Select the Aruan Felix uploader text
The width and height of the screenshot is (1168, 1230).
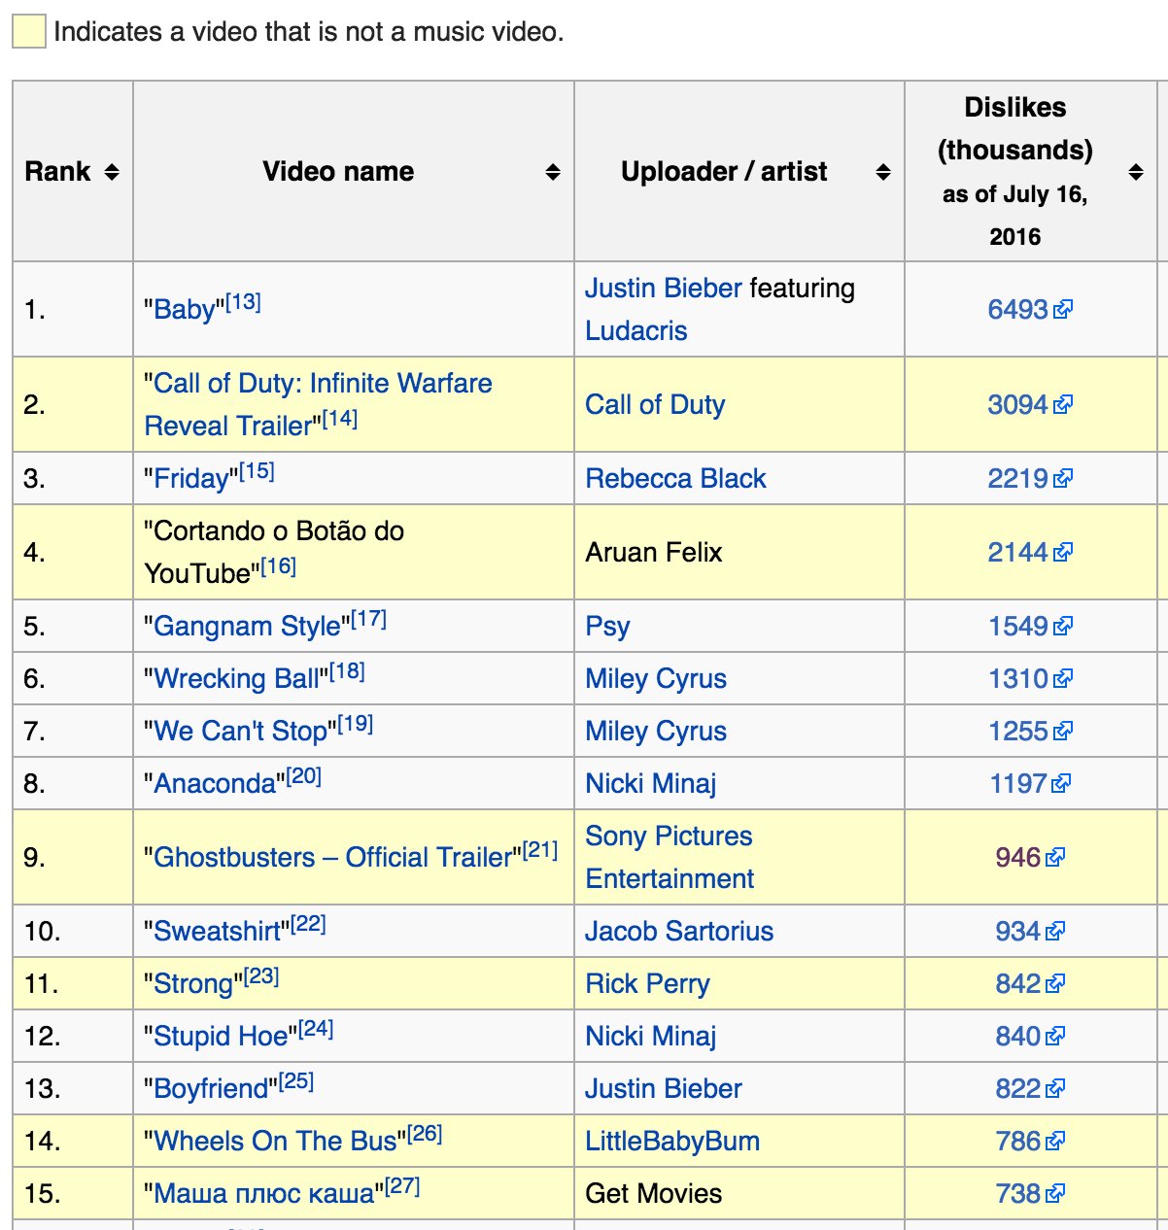(x=654, y=553)
